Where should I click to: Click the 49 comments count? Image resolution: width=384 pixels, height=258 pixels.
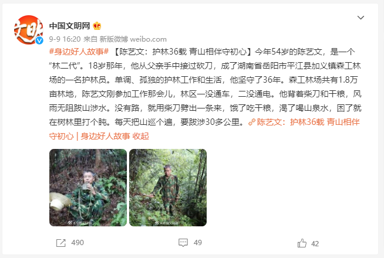pos(198,243)
